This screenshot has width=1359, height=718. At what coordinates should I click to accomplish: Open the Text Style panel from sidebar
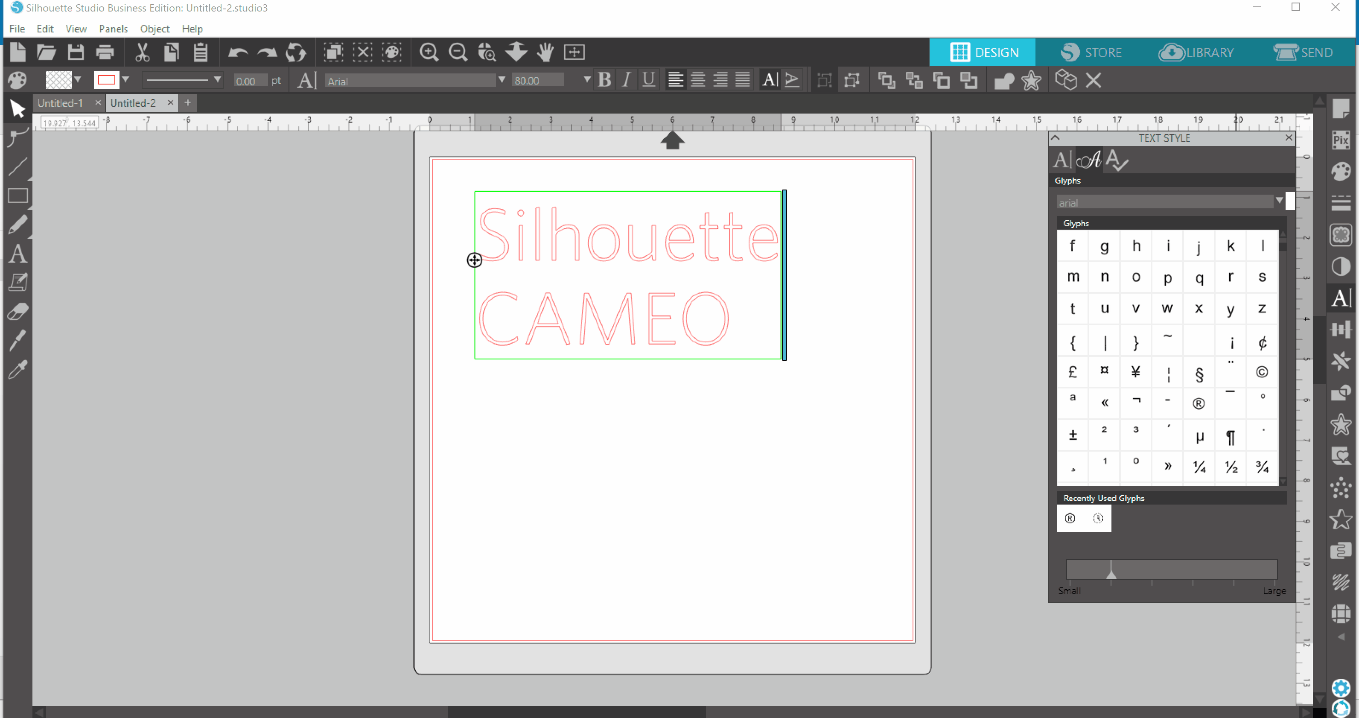click(1341, 298)
